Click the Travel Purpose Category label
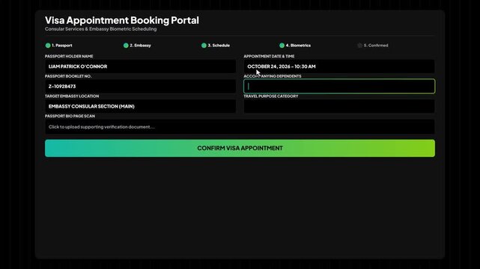 point(271,96)
